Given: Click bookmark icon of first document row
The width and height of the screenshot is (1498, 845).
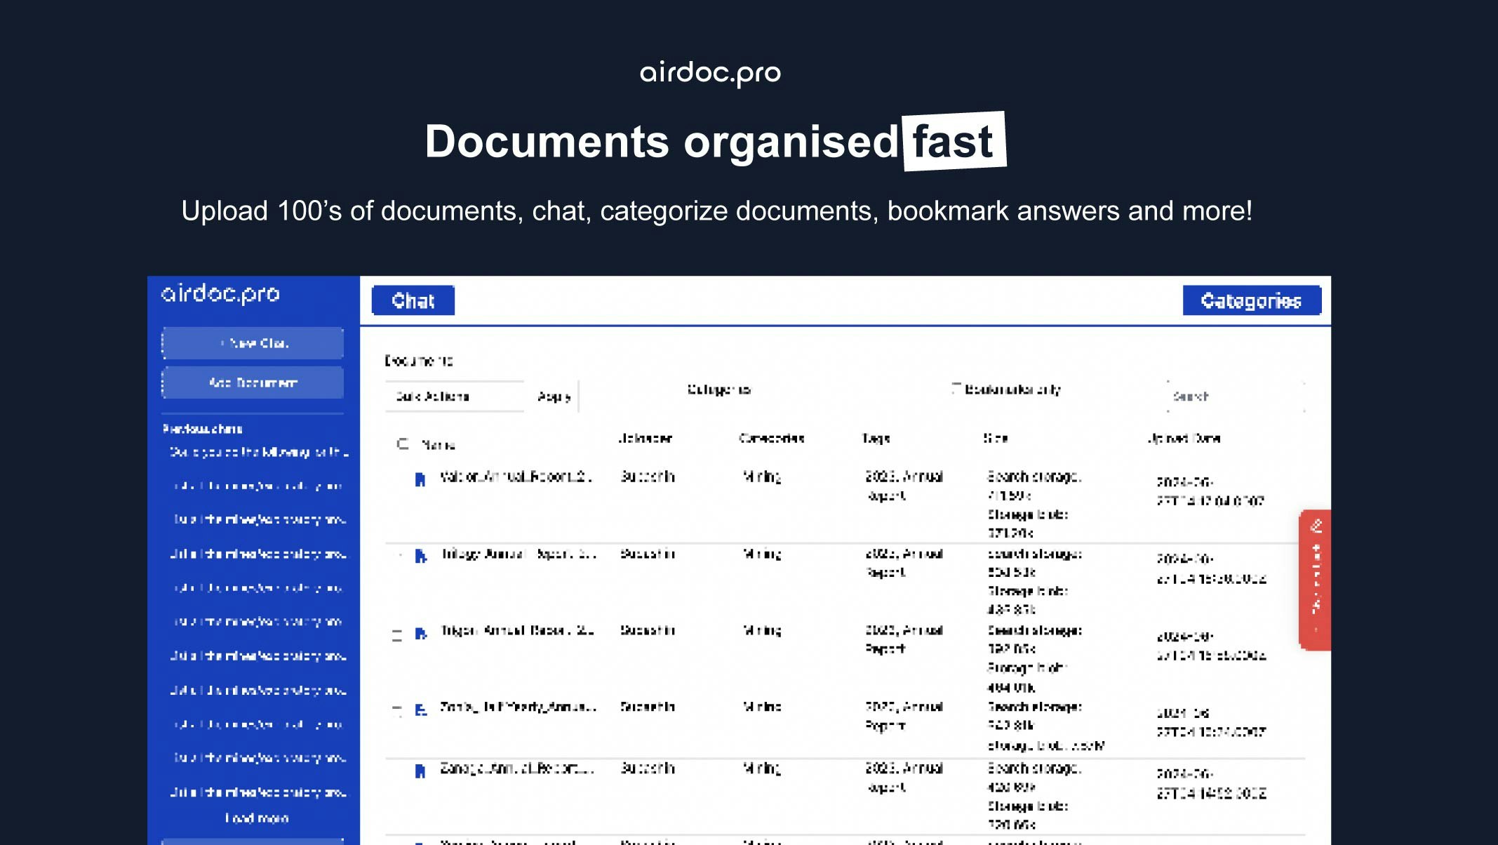Looking at the screenshot, I should point(420,479).
